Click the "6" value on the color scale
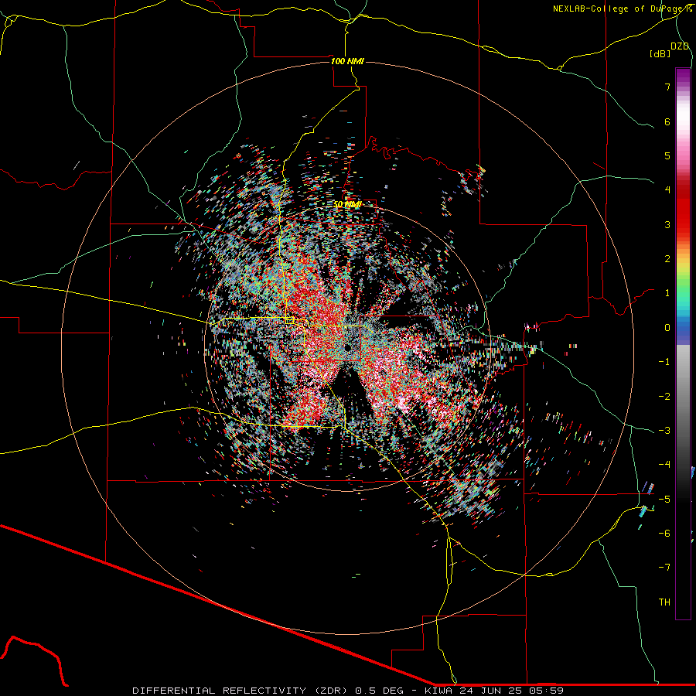696x696 pixels. pos(667,121)
